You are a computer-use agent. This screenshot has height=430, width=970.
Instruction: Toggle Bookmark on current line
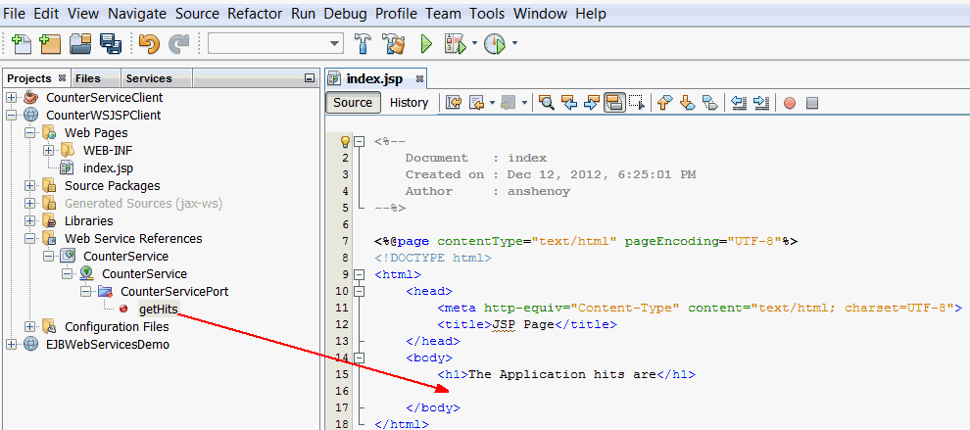pos(710,103)
